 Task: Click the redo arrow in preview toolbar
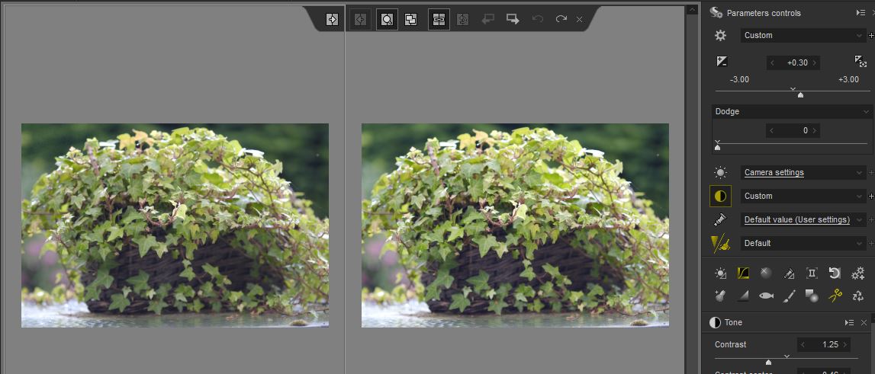tap(561, 19)
